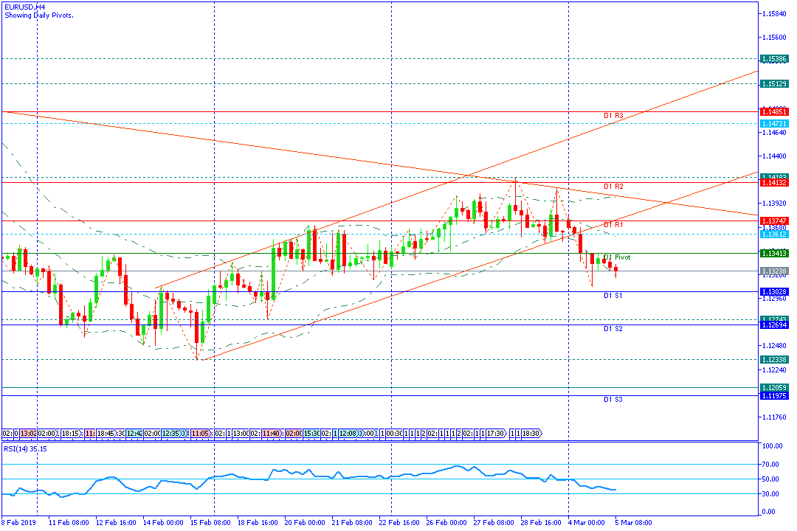Click the RSI 70.00 scale value

770,464
